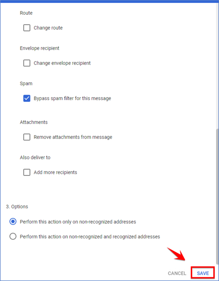The image size is (219, 281).
Task: Click the 'Also deliver to' section heading
Action: 35,158
